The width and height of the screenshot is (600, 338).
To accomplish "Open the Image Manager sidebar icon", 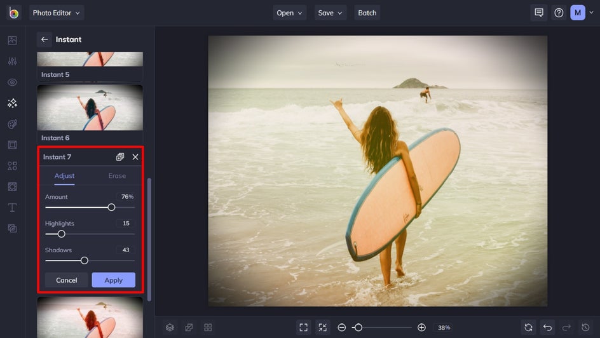I will point(12,40).
